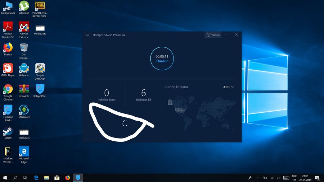324x182 pixels.
Task: Open File Explorer from the taskbar
Action: click(x=46, y=178)
